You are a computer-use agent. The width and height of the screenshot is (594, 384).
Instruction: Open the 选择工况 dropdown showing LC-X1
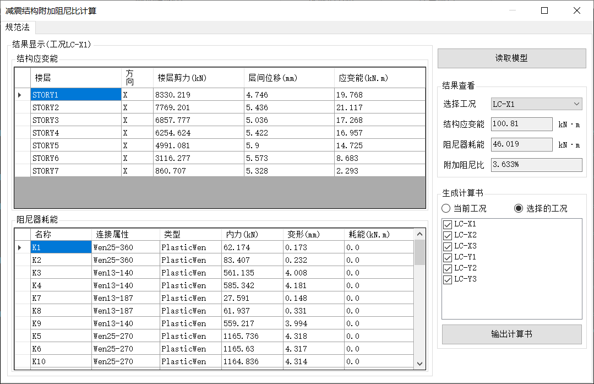point(536,104)
